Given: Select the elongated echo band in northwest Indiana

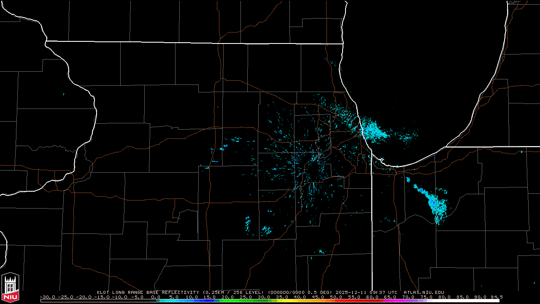Looking at the screenshot, I should 435,203.
